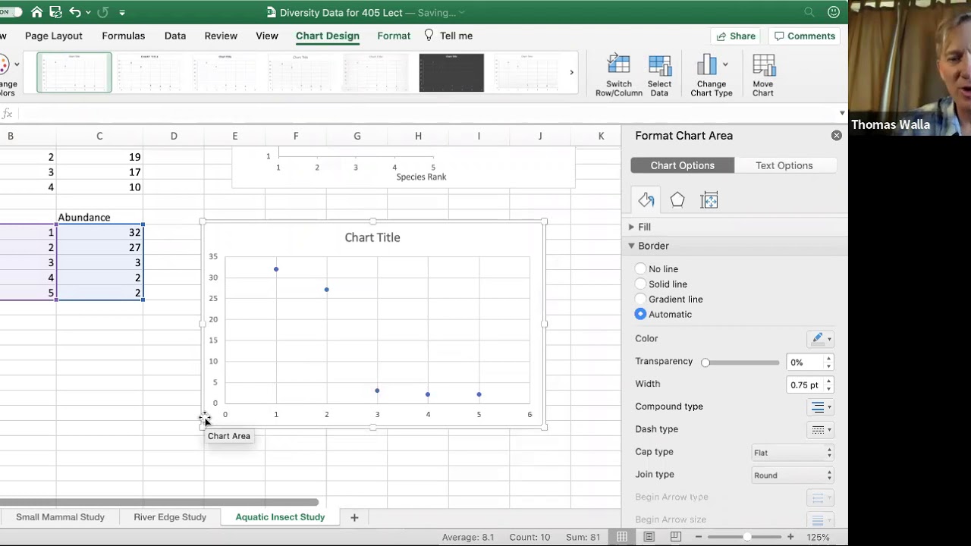The height and width of the screenshot is (546, 971).
Task: Select the Chart Options tab
Action: tap(682, 165)
